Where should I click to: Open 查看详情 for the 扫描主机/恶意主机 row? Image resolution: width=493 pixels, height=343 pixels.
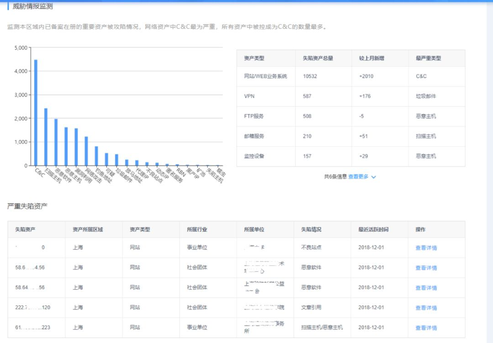426,328
